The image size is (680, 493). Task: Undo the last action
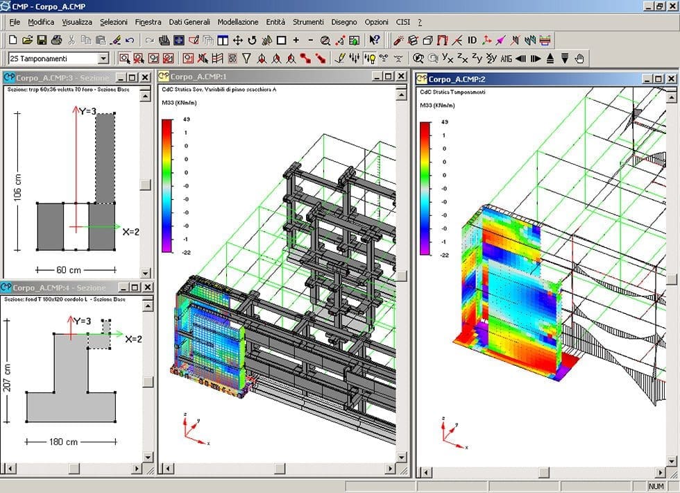[130, 40]
